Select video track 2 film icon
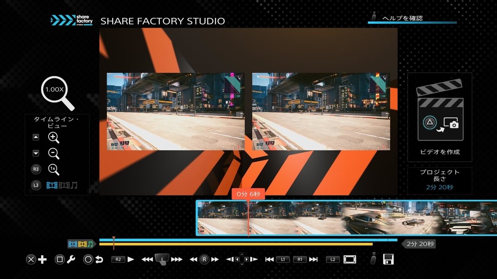The image size is (497, 279). point(64,185)
